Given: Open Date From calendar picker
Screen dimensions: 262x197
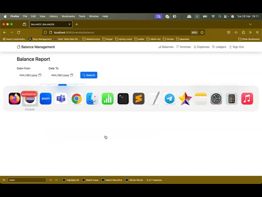Looking at the screenshot, I should [40, 75].
